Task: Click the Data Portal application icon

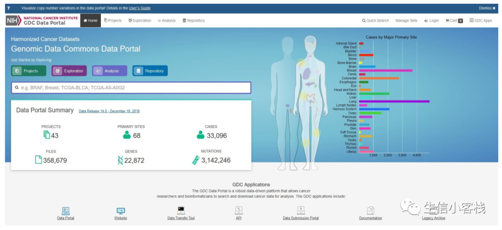Action: point(66,211)
